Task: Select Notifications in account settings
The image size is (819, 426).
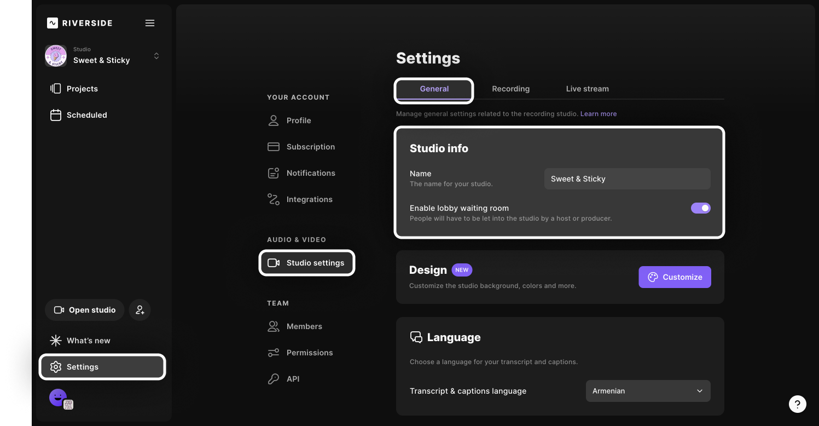Action: [310, 173]
